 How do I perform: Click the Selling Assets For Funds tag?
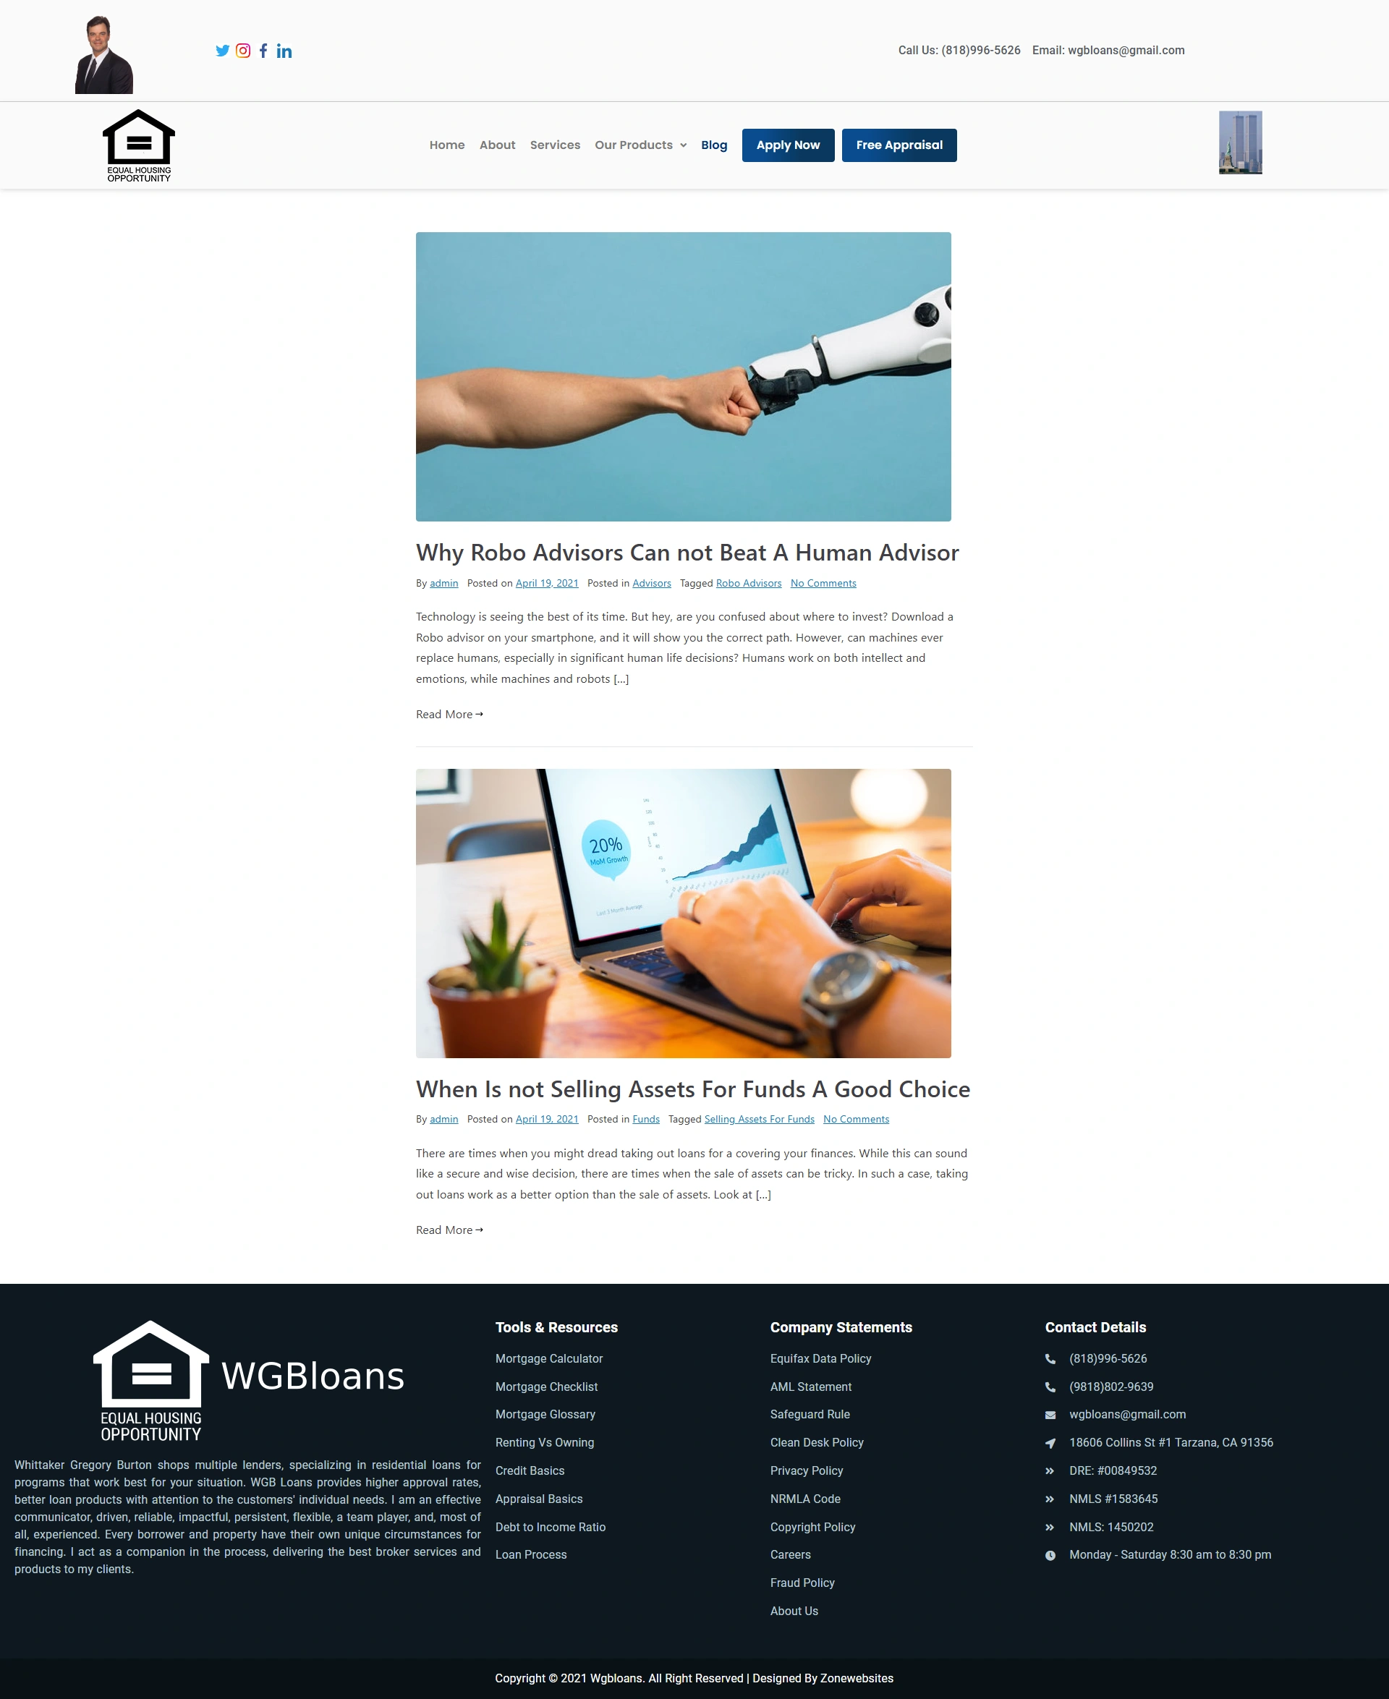(758, 1119)
